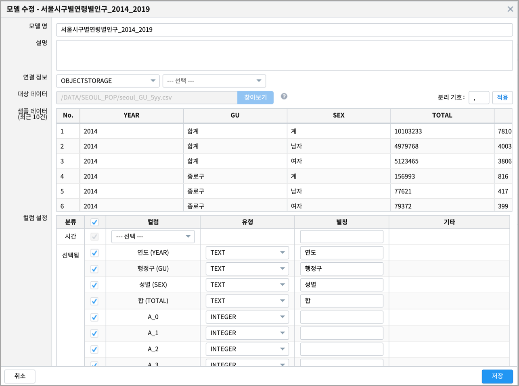The height and width of the screenshot is (386, 519).
Task: Edit the alias field containing 성별
Action: 341,285
